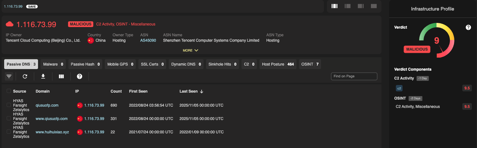Select the last panel layout icon

[373, 6]
